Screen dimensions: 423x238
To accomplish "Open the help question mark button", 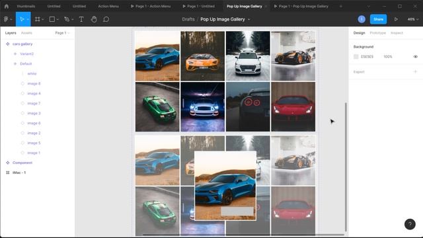I will (410, 224).
